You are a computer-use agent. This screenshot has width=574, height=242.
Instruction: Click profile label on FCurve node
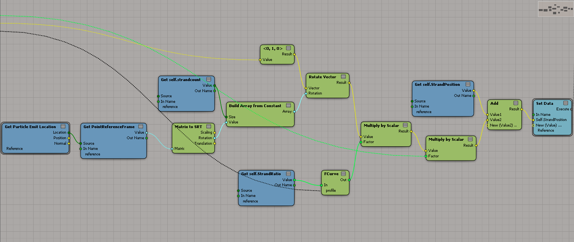tap(330, 191)
